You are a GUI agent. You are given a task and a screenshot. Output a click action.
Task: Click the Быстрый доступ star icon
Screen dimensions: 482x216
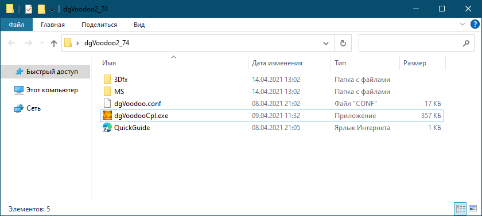tap(19, 72)
